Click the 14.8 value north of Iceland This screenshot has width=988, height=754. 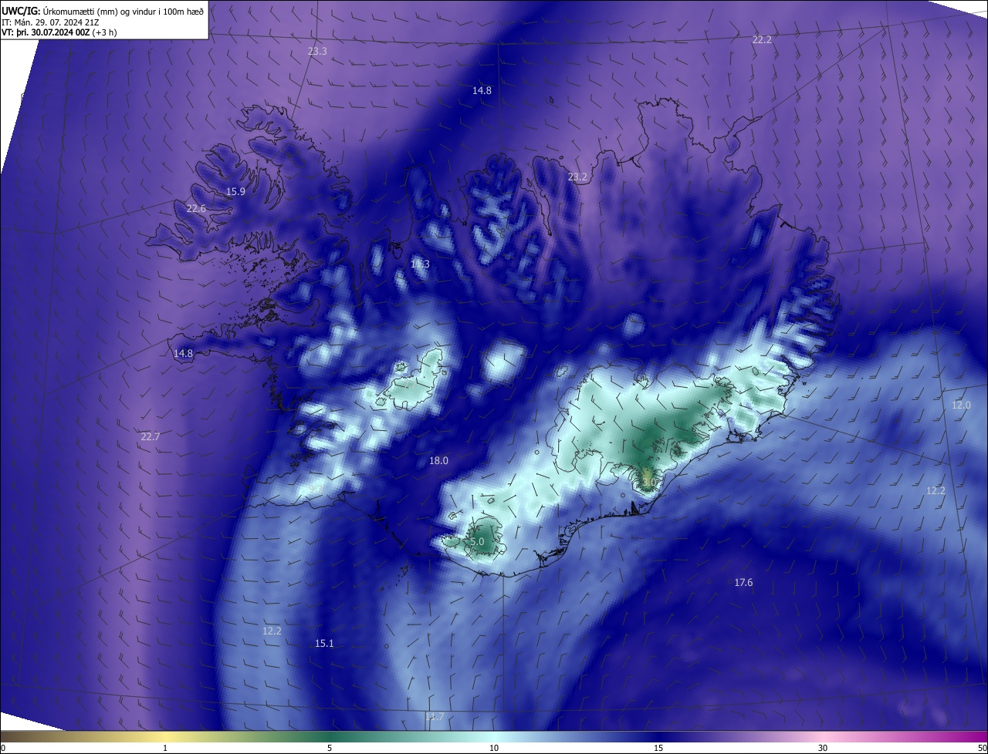(x=482, y=90)
